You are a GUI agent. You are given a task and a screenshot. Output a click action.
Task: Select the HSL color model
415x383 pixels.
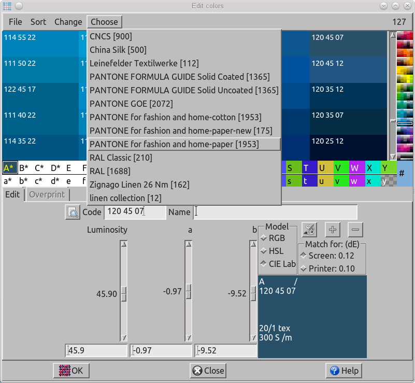[272, 251]
